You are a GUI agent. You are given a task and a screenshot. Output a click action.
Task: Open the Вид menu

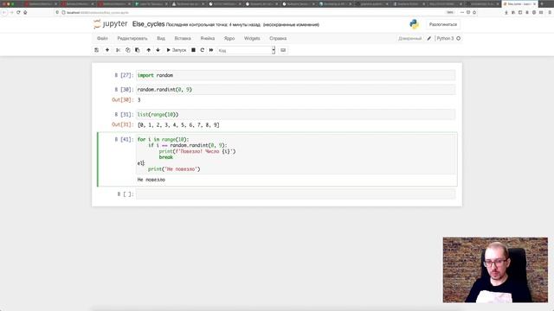tap(161, 38)
